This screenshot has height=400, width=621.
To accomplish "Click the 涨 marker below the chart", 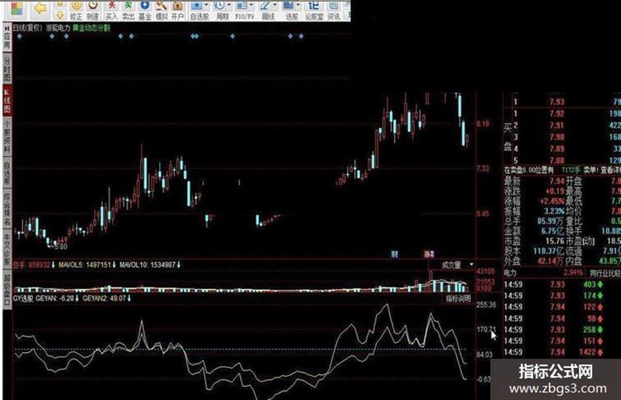I will point(429,254).
